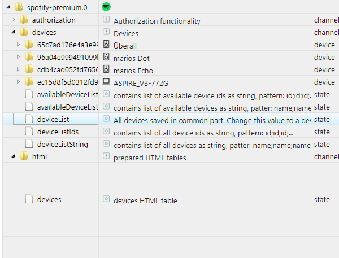Collapse the spotify-premium.0 tree node
Viewport: 339px width, 258px height.
click(x=8, y=7)
